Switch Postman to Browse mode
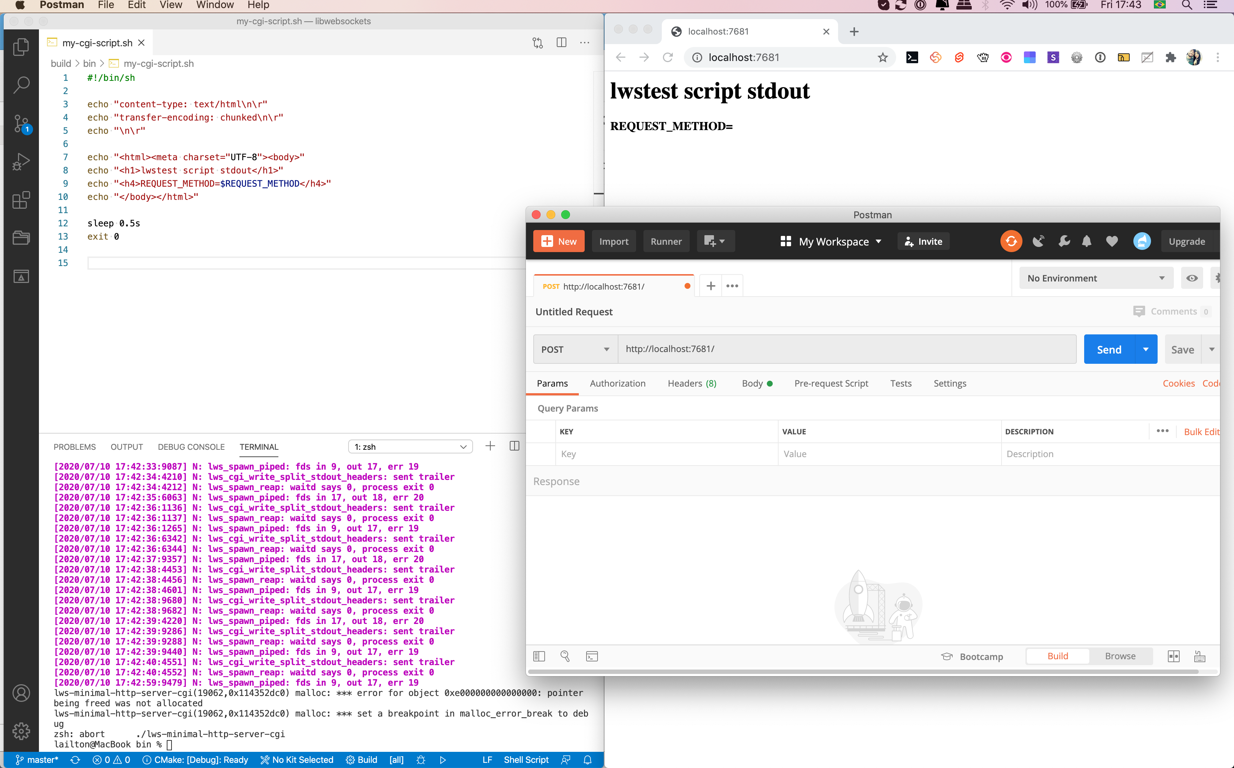 [x=1120, y=656]
